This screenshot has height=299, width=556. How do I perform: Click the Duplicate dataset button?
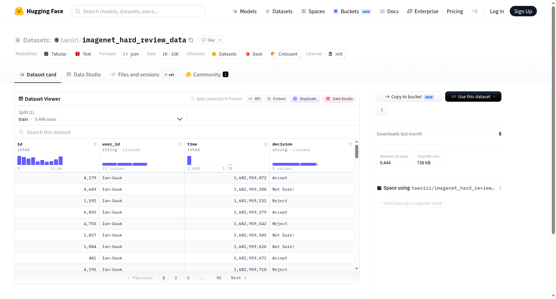[305, 99]
